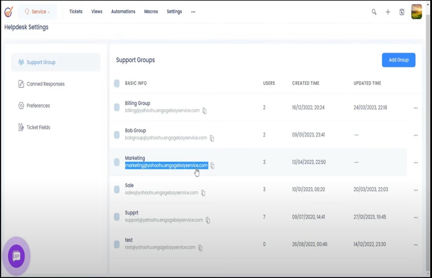Screen dimensions: 432x278
Task: Open the Automations menu item
Action: 123,12
